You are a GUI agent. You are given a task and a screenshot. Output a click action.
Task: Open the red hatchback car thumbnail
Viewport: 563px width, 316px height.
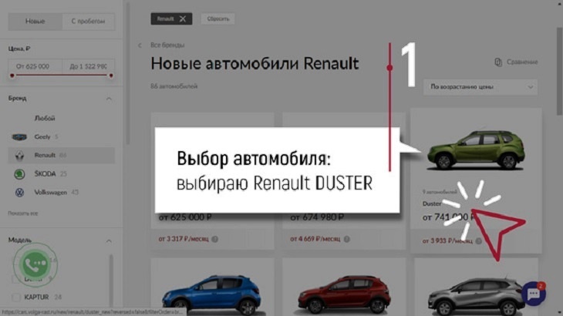click(x=344, y=294)
